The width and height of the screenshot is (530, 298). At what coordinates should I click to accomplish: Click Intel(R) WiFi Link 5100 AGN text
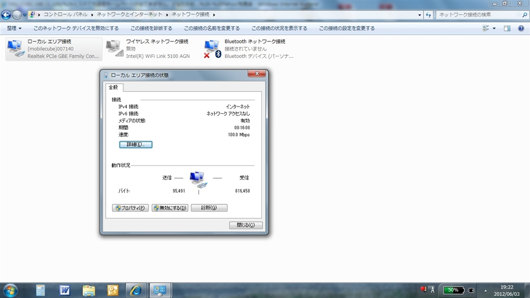pyautogui.click(x=158, y=56)
